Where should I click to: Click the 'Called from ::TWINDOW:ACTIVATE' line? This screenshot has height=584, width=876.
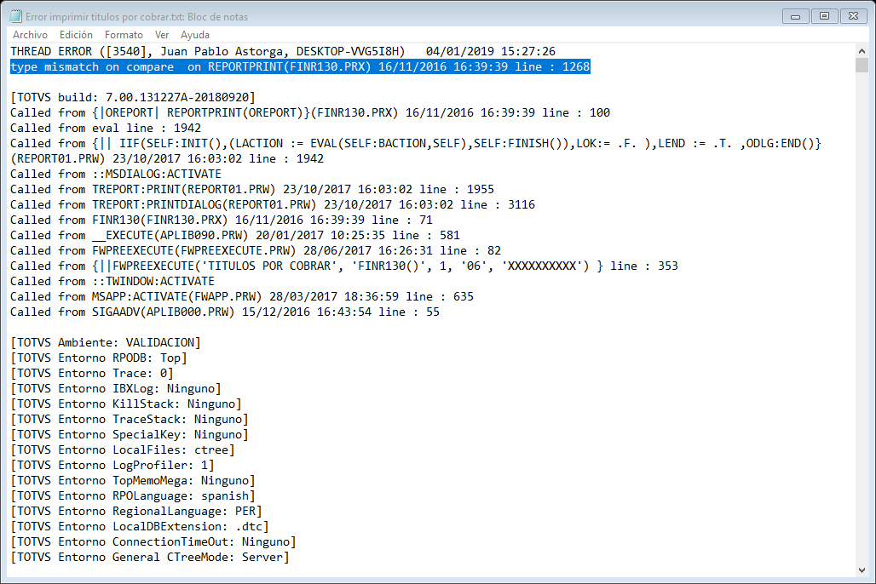[112, 282]
